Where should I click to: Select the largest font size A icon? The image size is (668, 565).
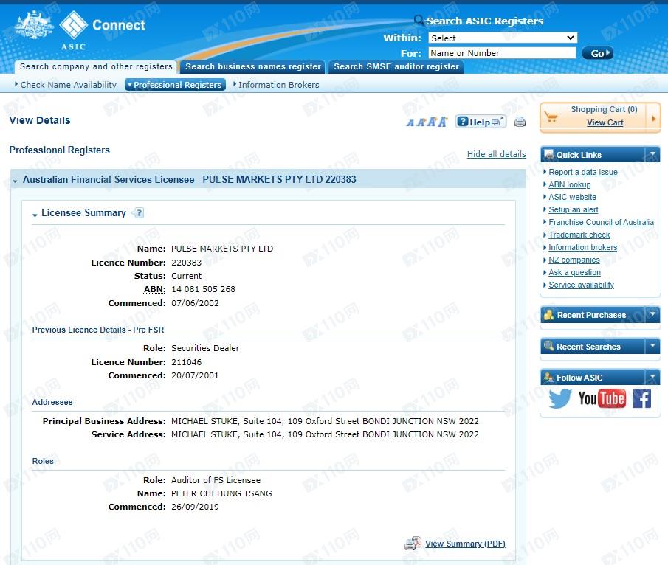click(x=443, y=122)
